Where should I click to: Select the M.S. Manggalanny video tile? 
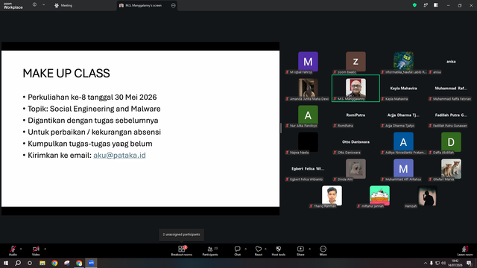pyautogui.click(x=356, y=89)
